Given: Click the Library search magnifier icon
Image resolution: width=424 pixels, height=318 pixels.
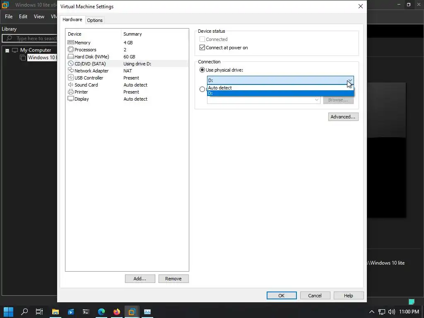Looking at the screenshot, I should [x=9, y=38].
